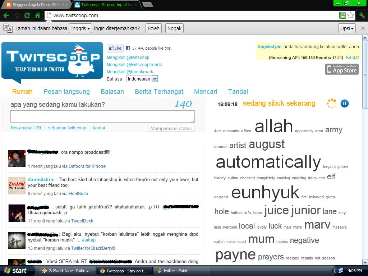
Task: Open the Twitter for BlackBerry link
Action: click(93, 248)
